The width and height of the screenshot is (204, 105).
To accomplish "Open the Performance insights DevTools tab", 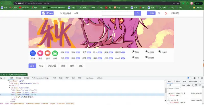I will coord(40,78).
